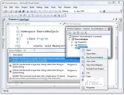Collapse the namespace SourceAnalysis code region
This screenshot has height=95, width=124.
click(x=19, y=32)
